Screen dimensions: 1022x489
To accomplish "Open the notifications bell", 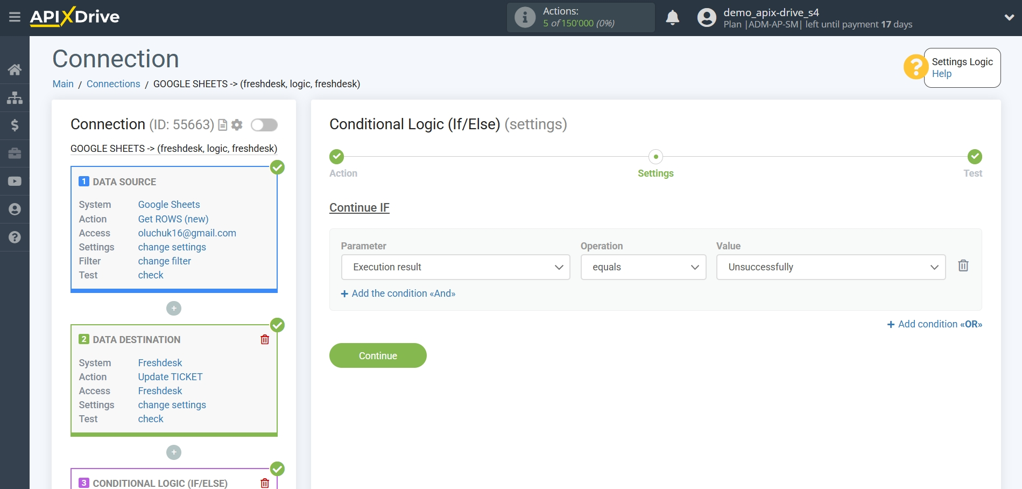I will 672,18.
